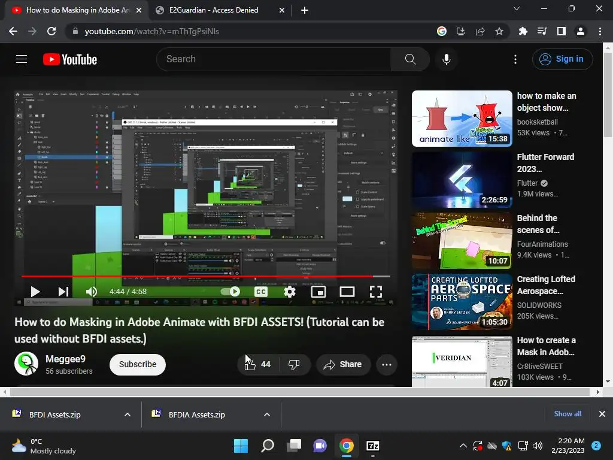Screen dimensions: 613x460
Task: Open taskbar clock and date
Action: pos(568,446)
